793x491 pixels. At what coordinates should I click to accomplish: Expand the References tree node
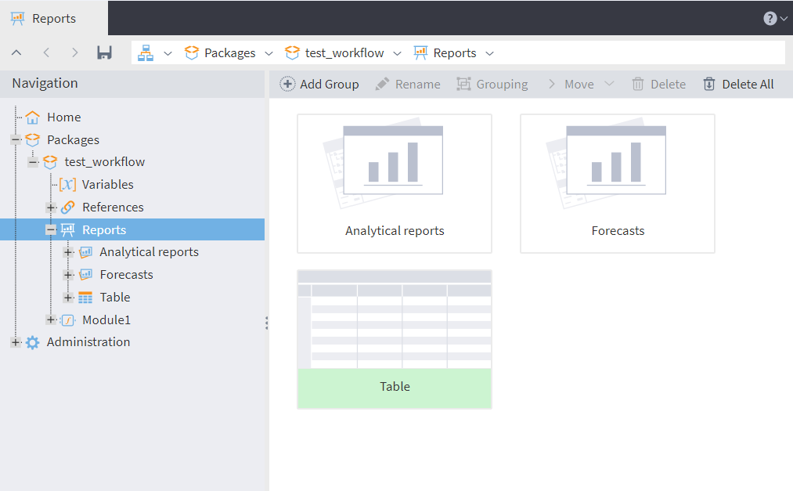[x=51, y=208]
